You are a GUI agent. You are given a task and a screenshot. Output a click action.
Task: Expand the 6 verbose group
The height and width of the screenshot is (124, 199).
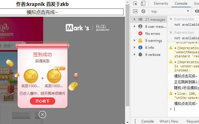coord(134,54)
